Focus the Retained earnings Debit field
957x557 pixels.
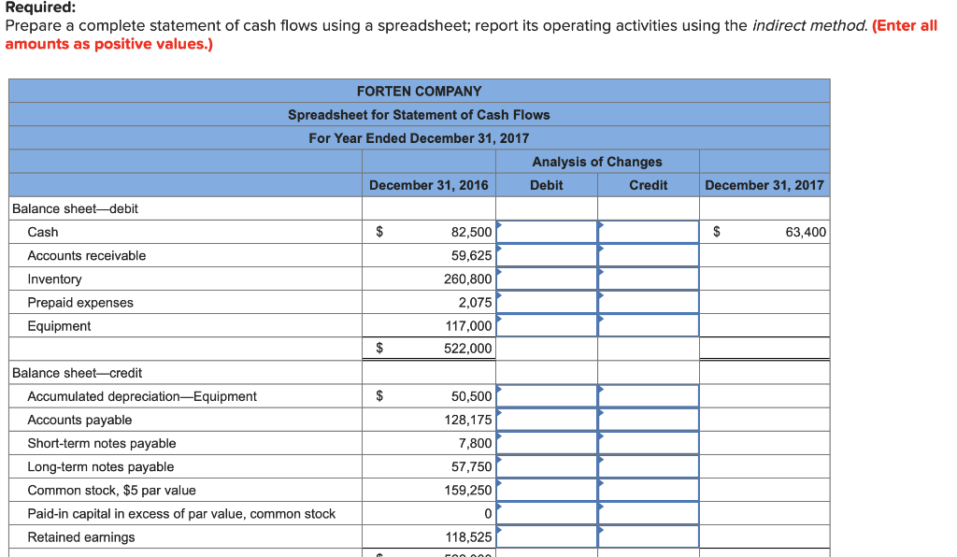pos(547,536)
